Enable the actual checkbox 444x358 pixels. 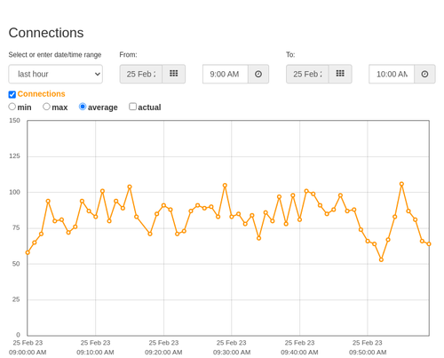coord(132,107)
